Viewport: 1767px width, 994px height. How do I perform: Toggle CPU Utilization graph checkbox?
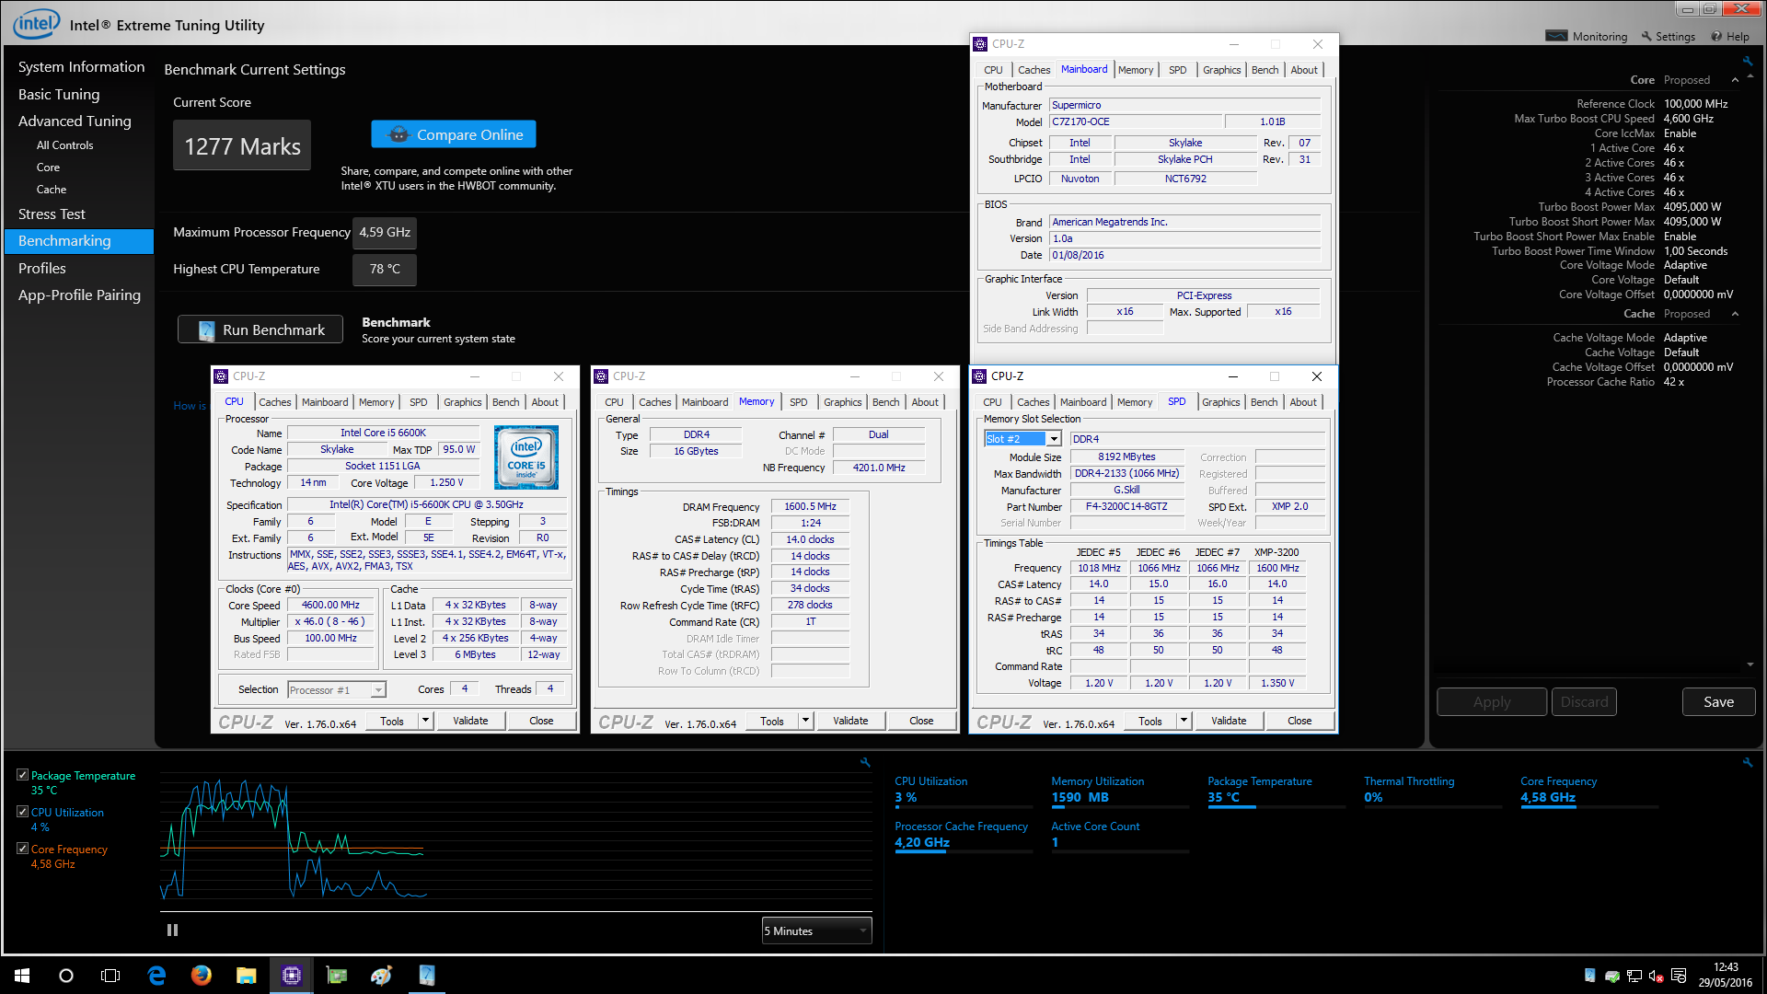(x=22, y=812)
